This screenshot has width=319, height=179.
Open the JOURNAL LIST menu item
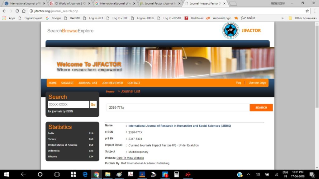pyautogui.click(x=88, y=83)
